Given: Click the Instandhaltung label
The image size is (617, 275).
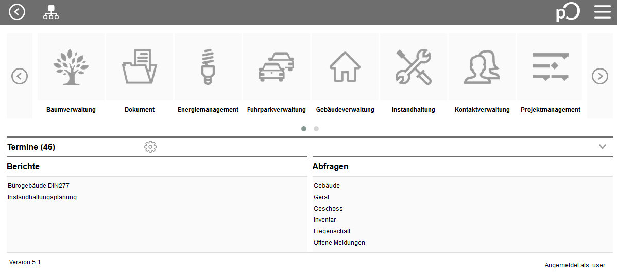Looking at the screenshot, I should tap(414, 110).
